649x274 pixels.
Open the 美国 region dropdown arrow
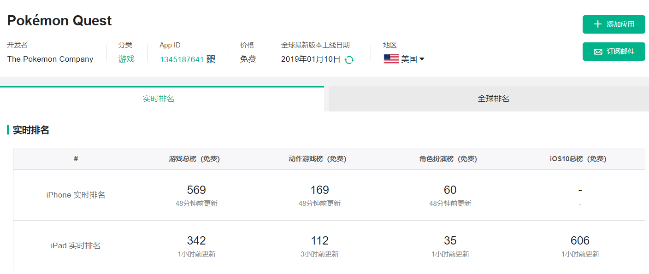(x=422, y=59)
